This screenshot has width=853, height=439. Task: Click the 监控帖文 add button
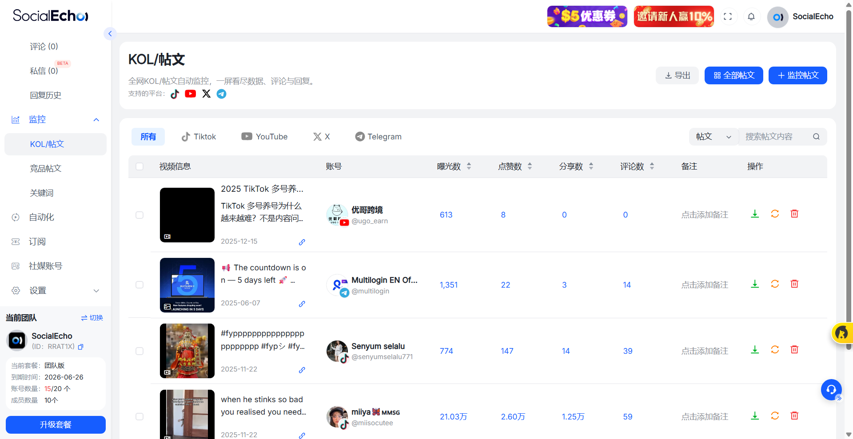click(x=798, y=75)
